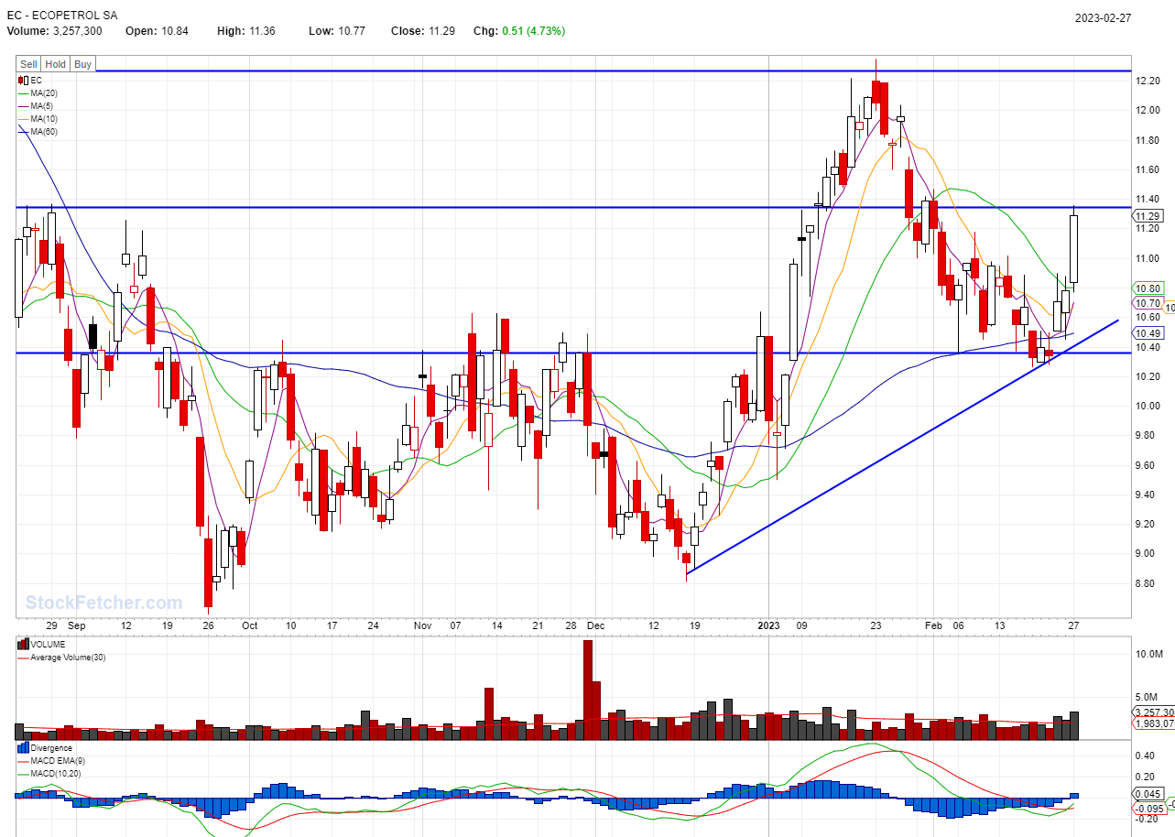Click the red Average Volume(30) legend line
Screen dimensions: 1175x837
point(24,657)
